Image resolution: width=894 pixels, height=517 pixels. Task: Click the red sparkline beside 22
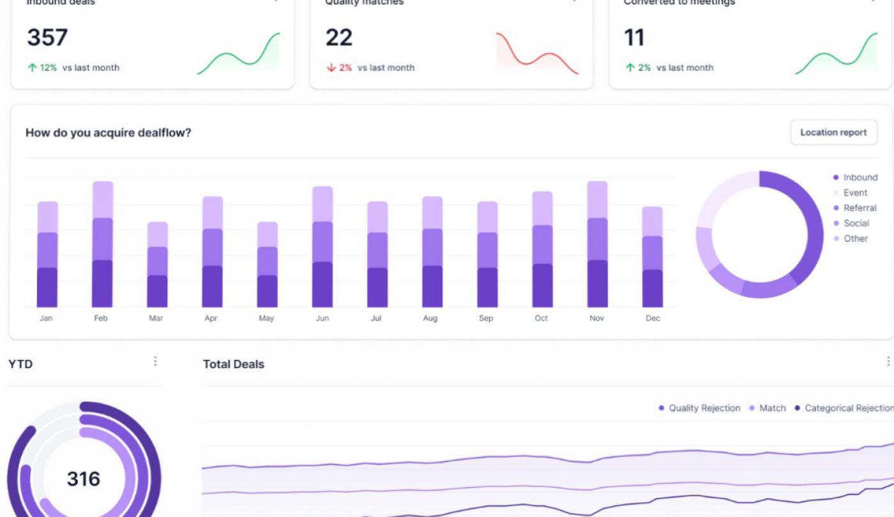point(538,54)
